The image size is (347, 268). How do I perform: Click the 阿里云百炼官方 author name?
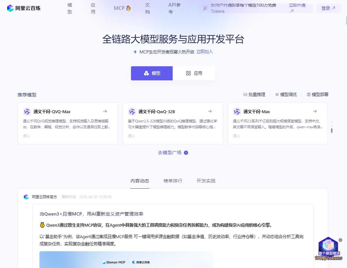44,197
